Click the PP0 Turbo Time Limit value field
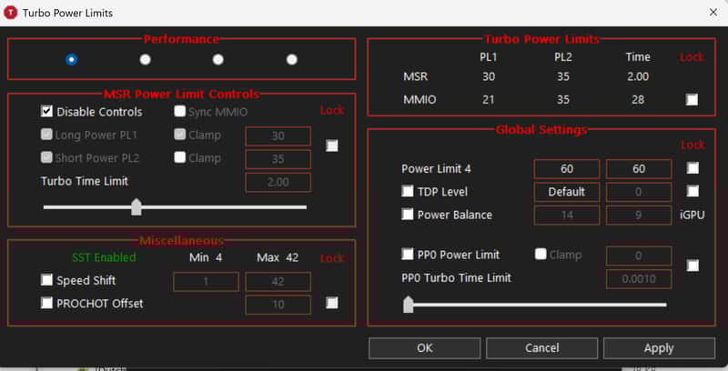This screenshot has height=371, width=728. 639,279
